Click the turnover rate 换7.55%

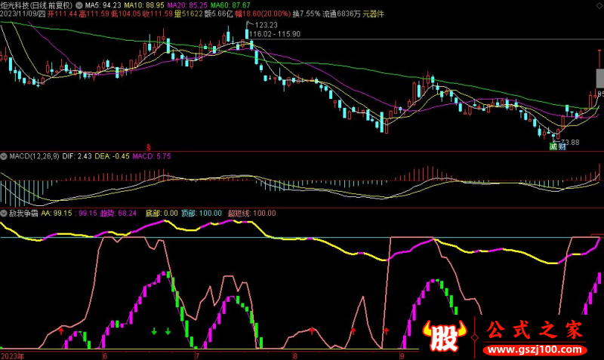(x=307, y=14)
